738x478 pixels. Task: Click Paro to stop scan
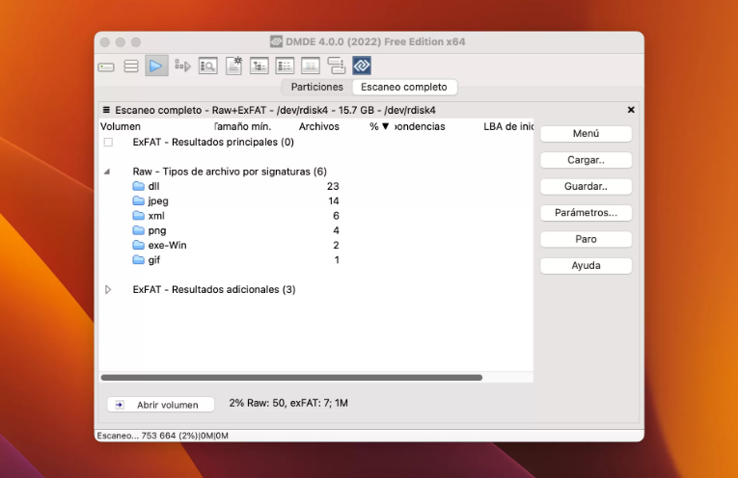pos(586,239)
